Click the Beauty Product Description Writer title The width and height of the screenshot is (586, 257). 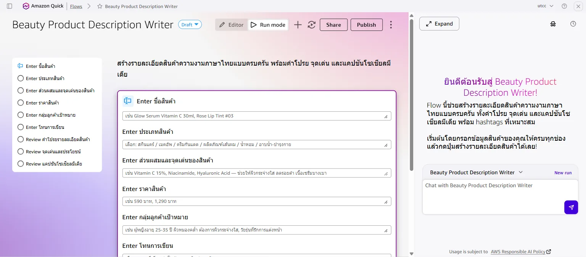(x=93, y=25)
